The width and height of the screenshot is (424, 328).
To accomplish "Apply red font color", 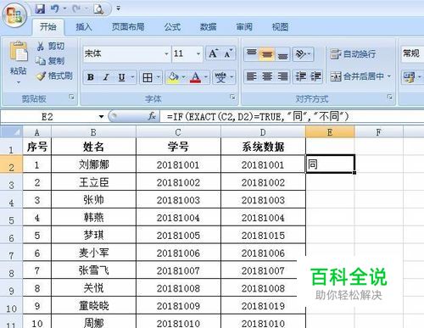I will coord(196,77).
